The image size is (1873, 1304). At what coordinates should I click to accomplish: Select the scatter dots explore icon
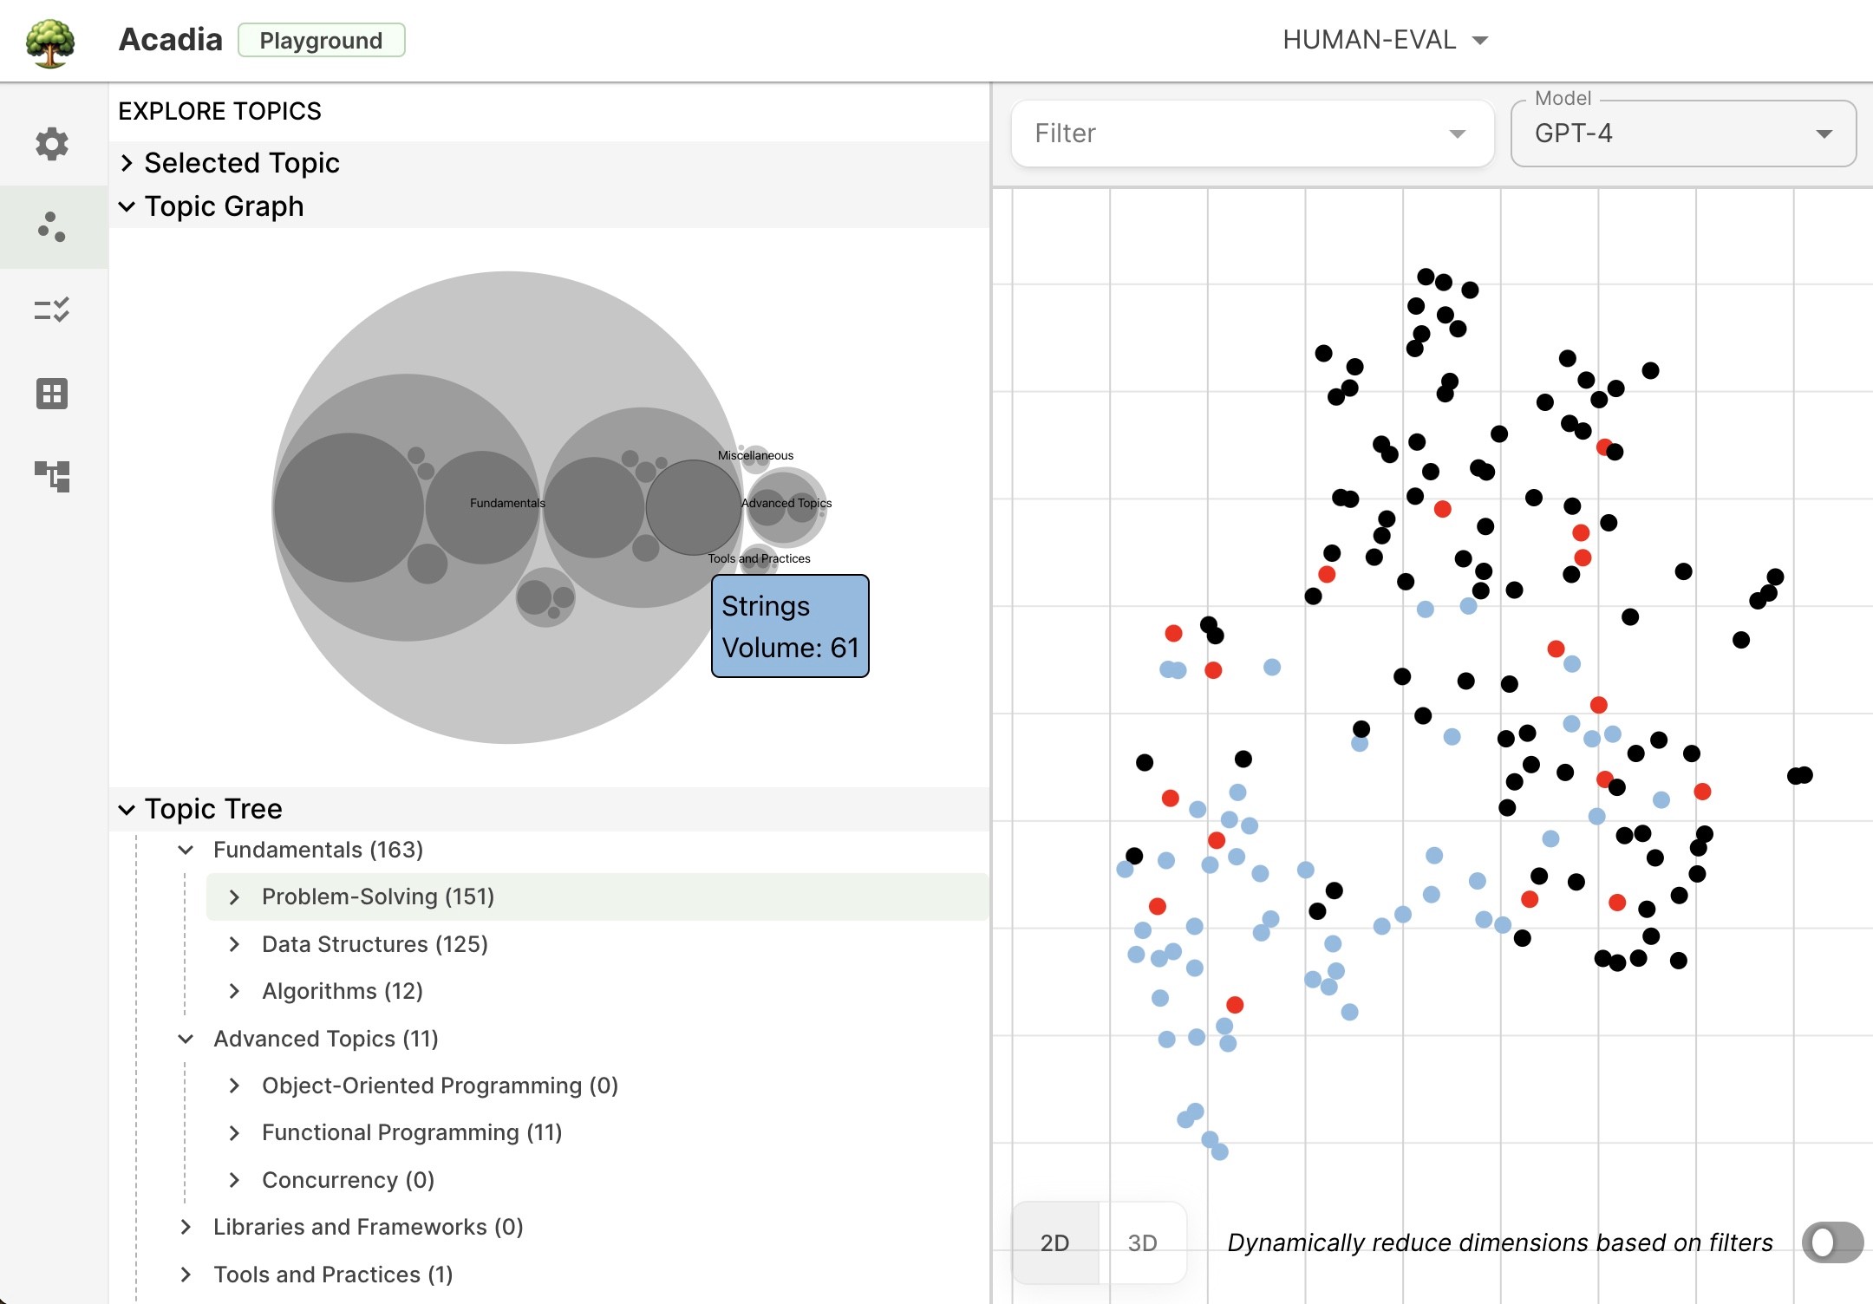52,227
